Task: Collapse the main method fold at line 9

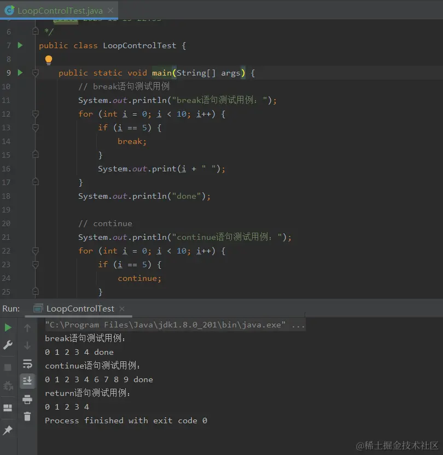Action: [x=36, y=72]
